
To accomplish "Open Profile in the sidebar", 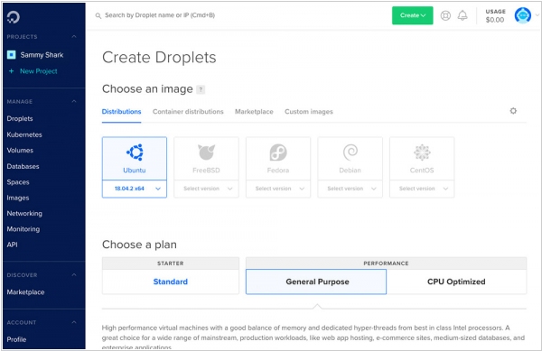I will point(16,339).
